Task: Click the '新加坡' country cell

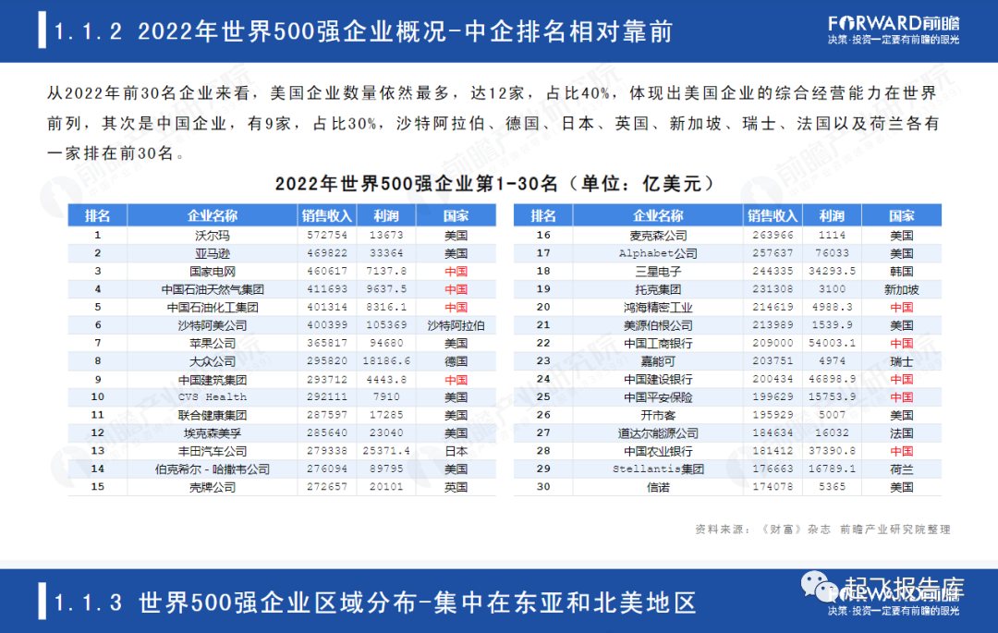Action: (901, 289)
